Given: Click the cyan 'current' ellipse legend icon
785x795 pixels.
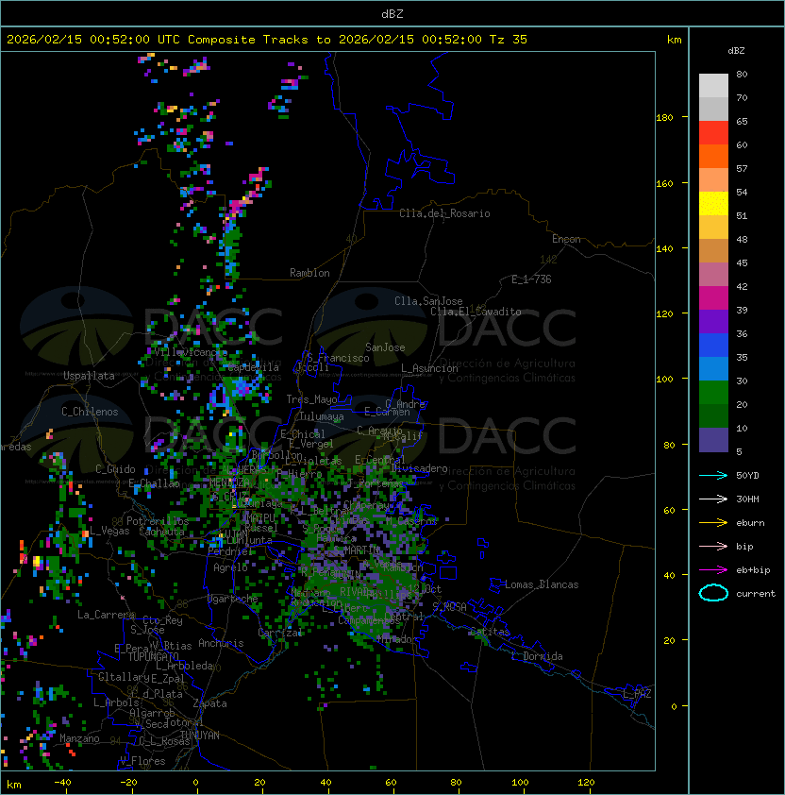Looking at the screenshot, I should (713, 593).
